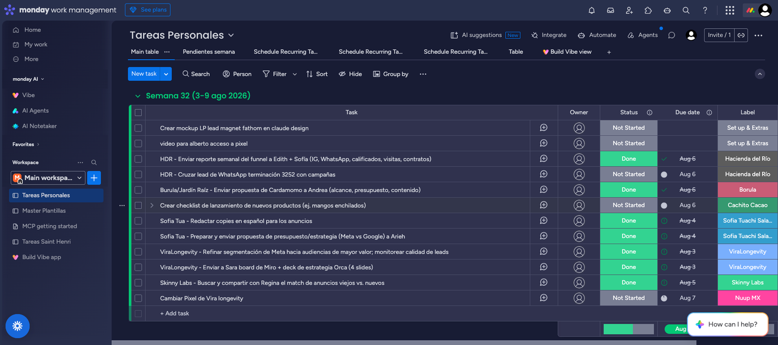Switch to Pendientes semana tab
Image resolution: width=778 pixels, height=345 pixels.
209,52
